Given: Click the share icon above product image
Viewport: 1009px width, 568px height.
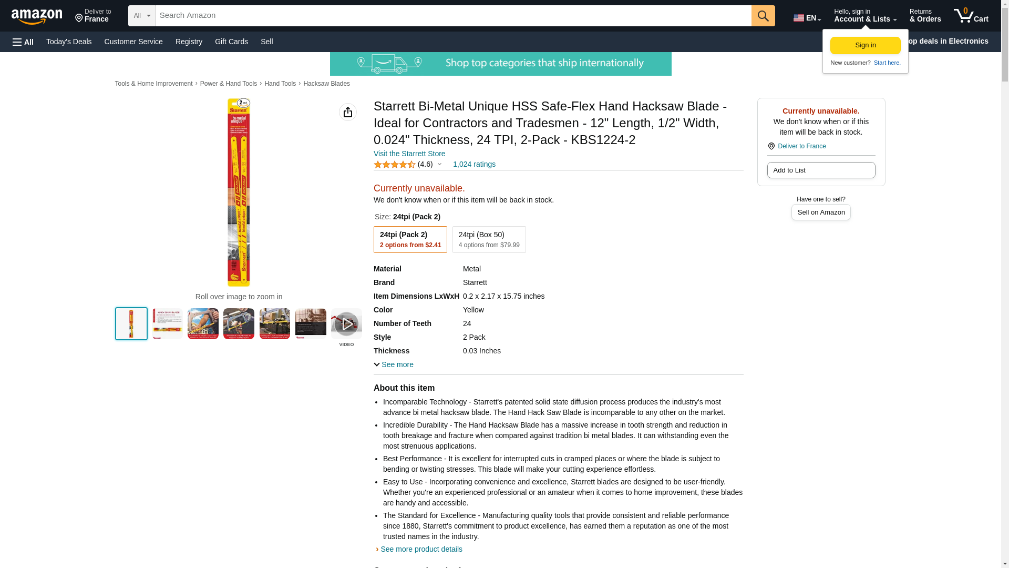Looking at the screenshot, I should click(x=347, y=112).
